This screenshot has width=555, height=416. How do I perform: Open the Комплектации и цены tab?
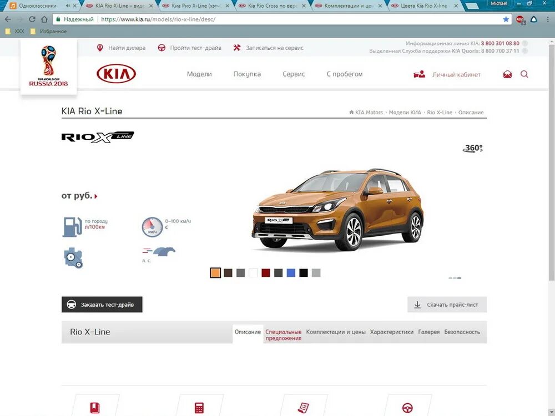336,332
